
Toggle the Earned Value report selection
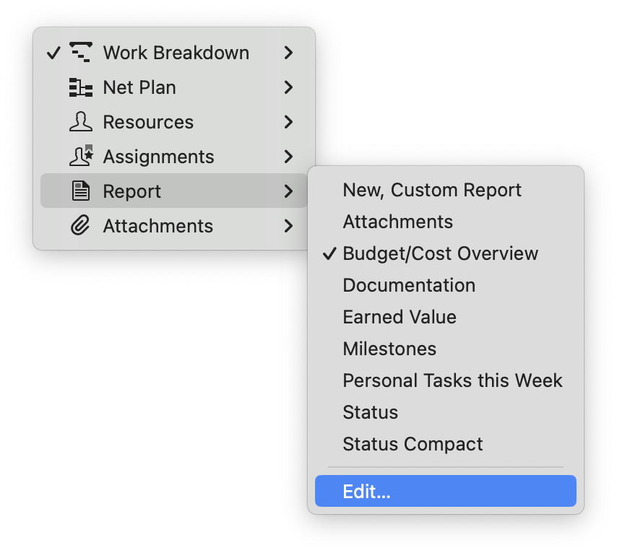(x=400, y=317)
